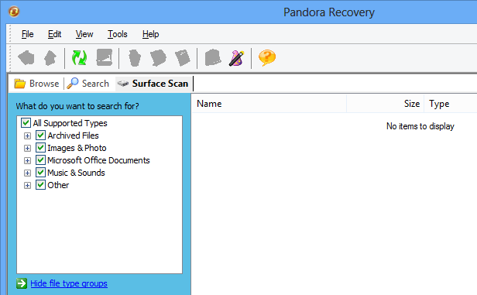Click the Up one level toolbar icon

pos(50,58)
